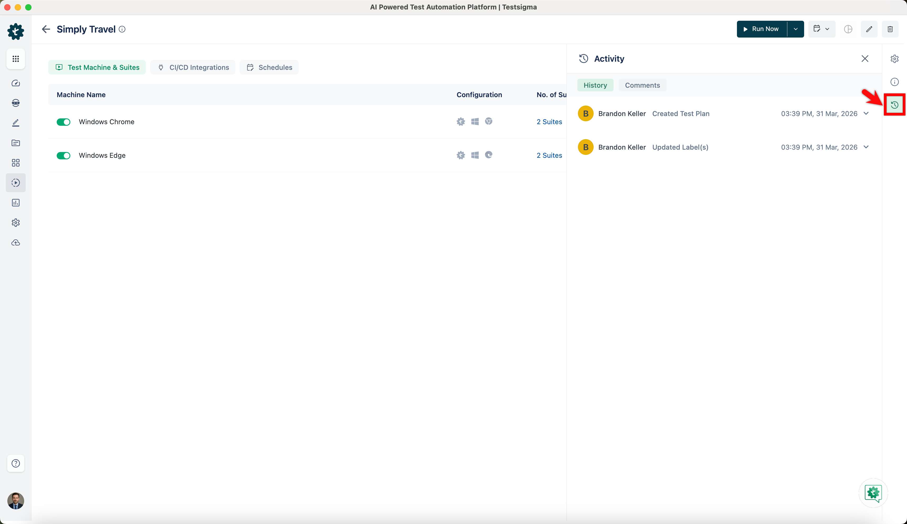Viewport: 907px width, 524px height.
Task: Open right-side settings gear icon
Action: click(x=894, y=59)
